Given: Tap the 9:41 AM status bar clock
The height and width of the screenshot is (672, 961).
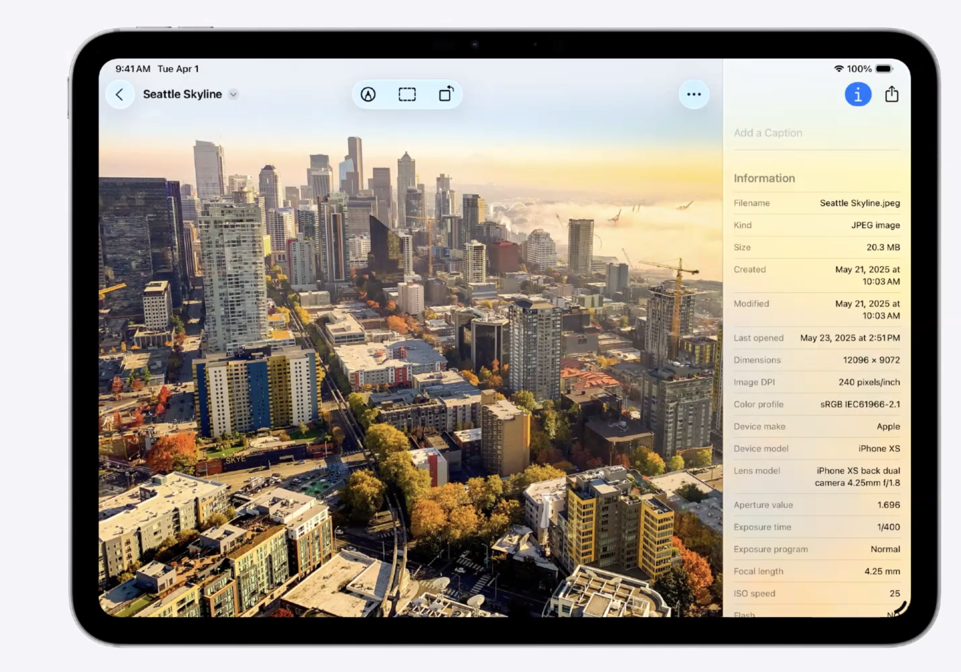Looking at the screenshot, I should (133, 69).
